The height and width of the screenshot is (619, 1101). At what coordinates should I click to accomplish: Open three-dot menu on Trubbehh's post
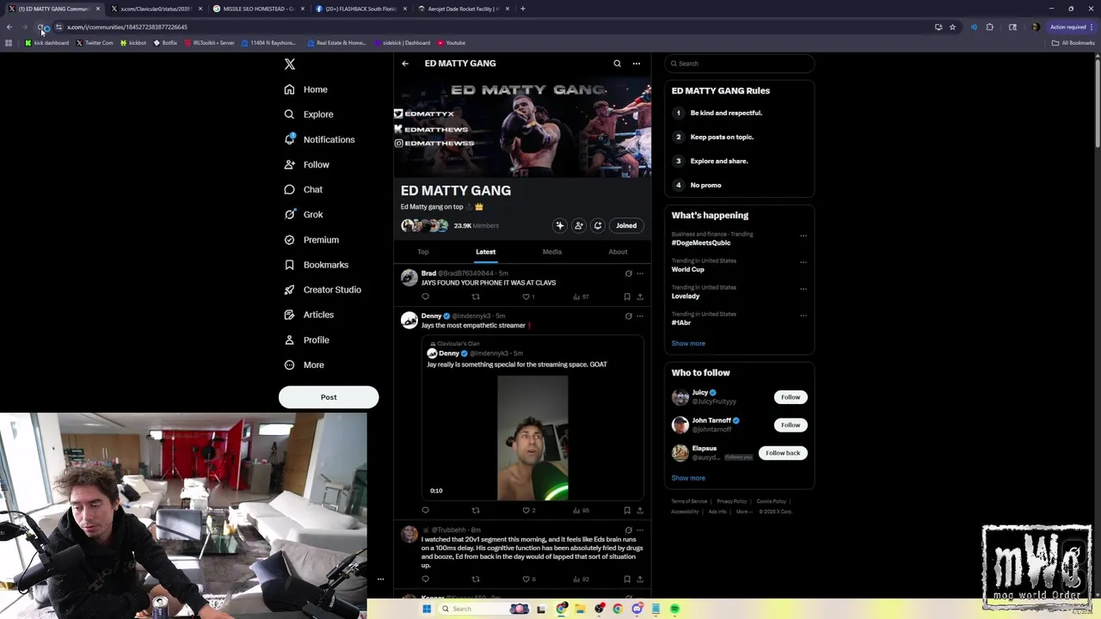pyautogui.click(x=640, y=530)
